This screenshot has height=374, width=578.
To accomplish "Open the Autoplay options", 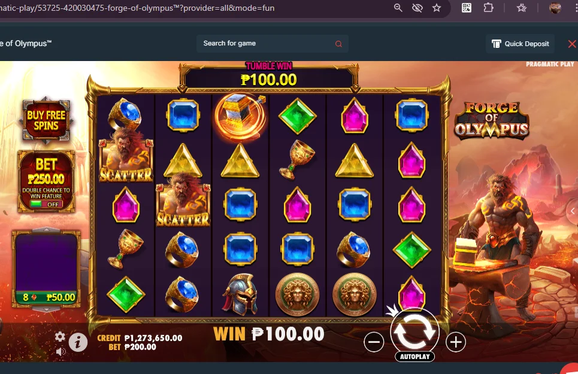I will (x=414, y=356).
